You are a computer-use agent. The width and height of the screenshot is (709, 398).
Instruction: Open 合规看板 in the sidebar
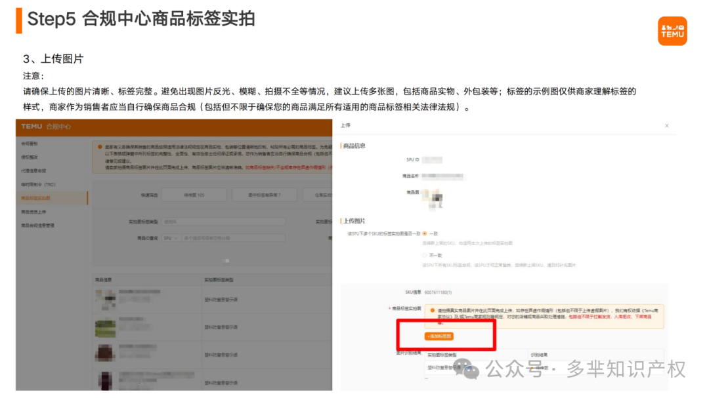pos(30,144)
